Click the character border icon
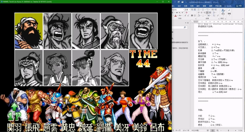Image resolution: width=245 pixels, height=132 pixels. pos(195,10)
